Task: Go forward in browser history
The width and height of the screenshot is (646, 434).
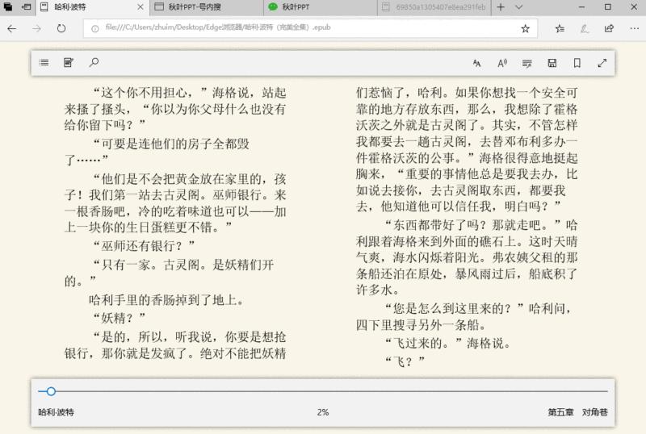Action: 36,28
